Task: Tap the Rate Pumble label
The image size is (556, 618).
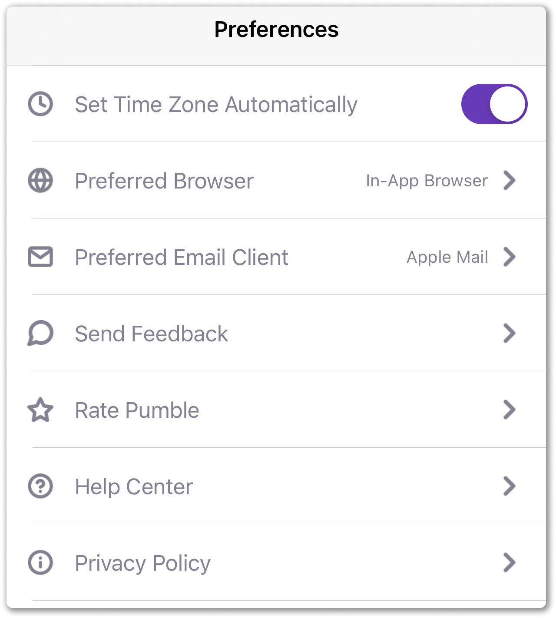Action: pos(137,410)
